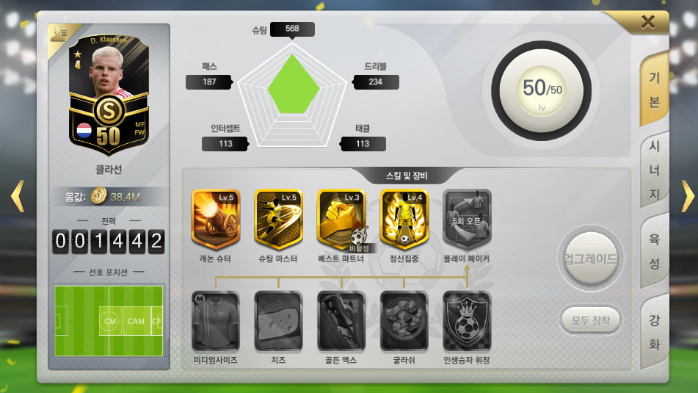Select the 캐논 슈터 skill icon
Viewport: 698px width, 393px height.
pos(216,219)
